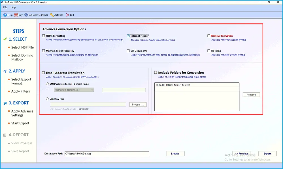Image resolution: width=283 pixels, height=169 pixels.
Task: Enable Include Folders for Conversion
Action: point(156,72)
